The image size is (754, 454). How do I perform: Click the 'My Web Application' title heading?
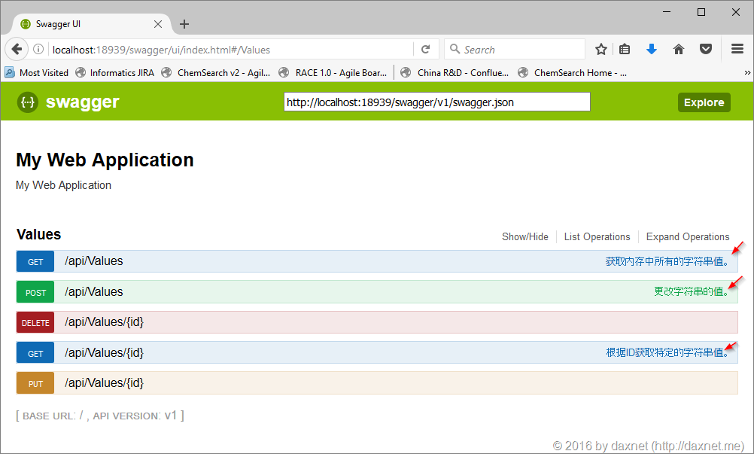(105, 160)
